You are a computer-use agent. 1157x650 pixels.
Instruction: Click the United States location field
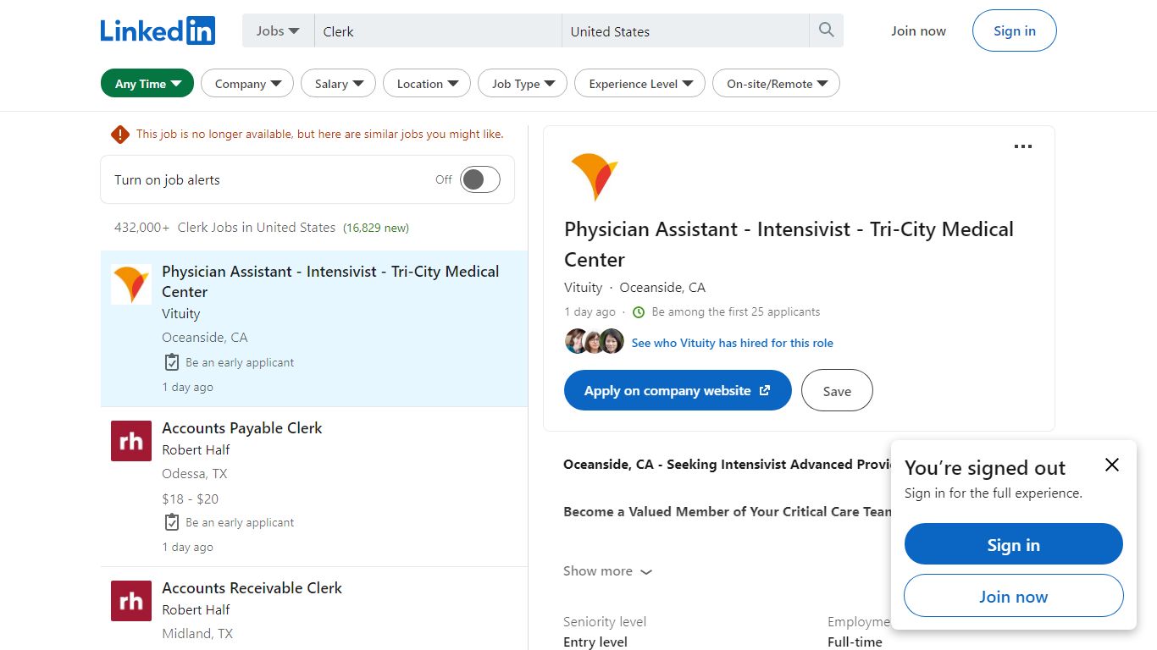[685, 31]
